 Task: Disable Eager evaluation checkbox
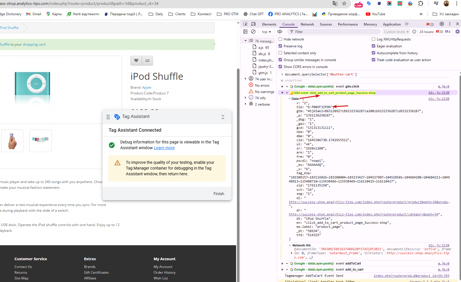374,46
